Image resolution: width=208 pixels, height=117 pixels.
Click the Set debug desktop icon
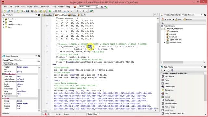(x=106, y=7)
